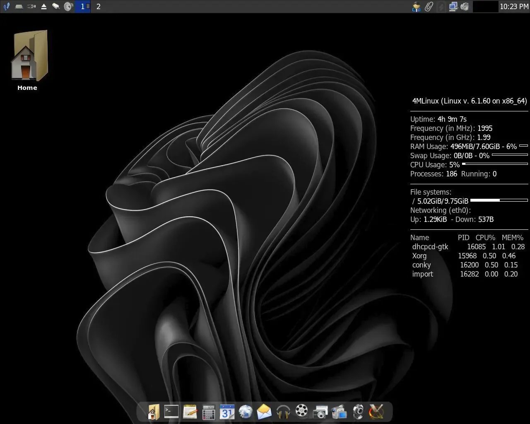This screenshot has width=530, height=424.
Task: Click the USB flash stick icon in panel
Action: coord(56,6)
